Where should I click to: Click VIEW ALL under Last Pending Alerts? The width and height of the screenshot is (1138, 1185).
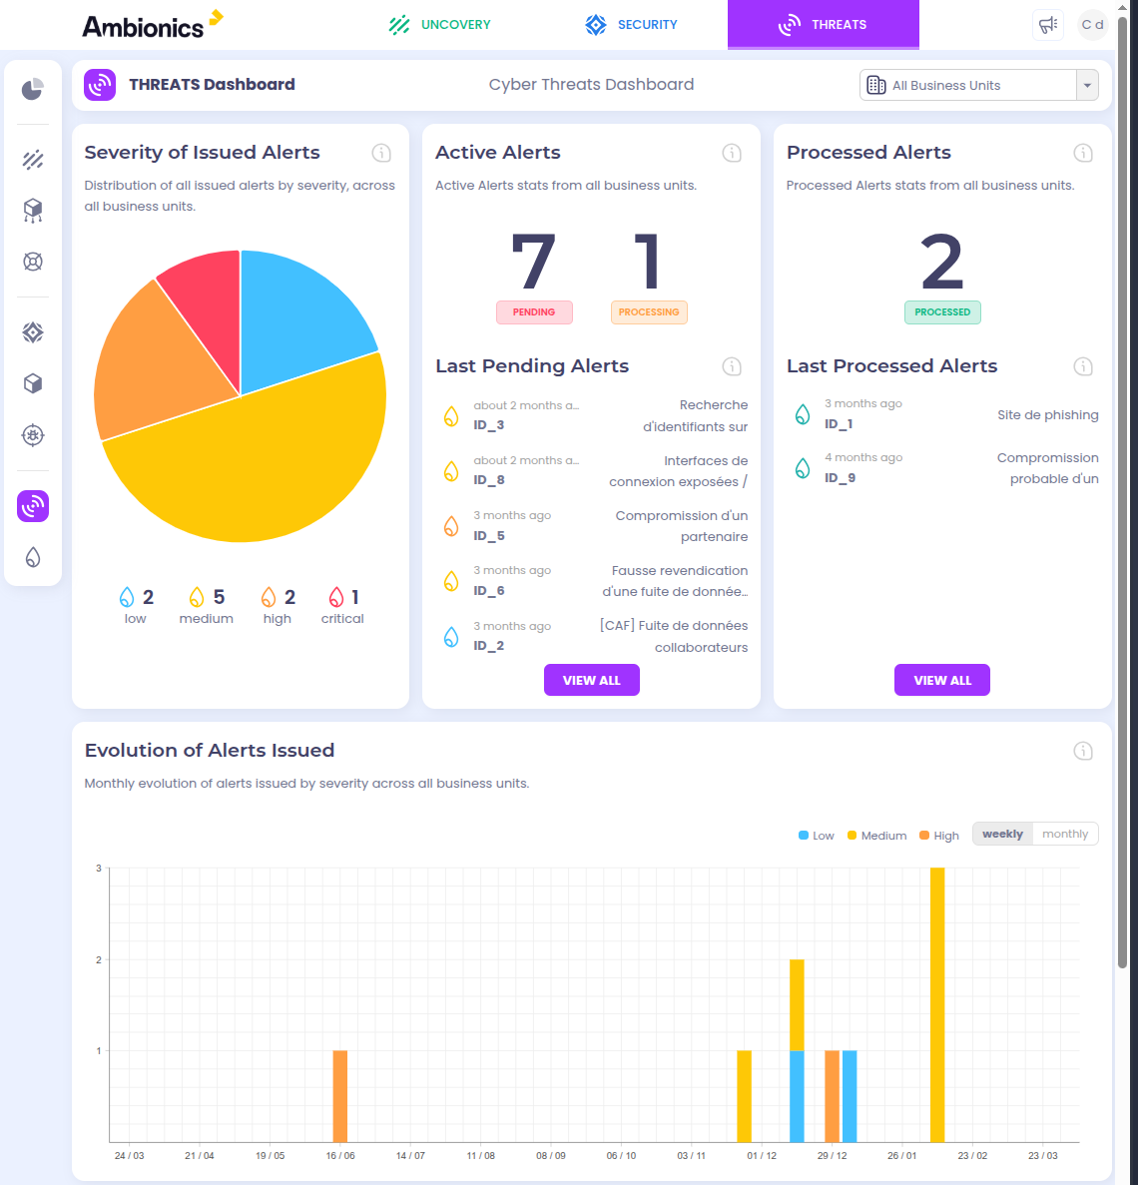[x=591, y=680]
